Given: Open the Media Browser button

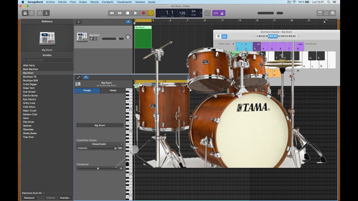Looking at the screenshot, I should (333, 13).
